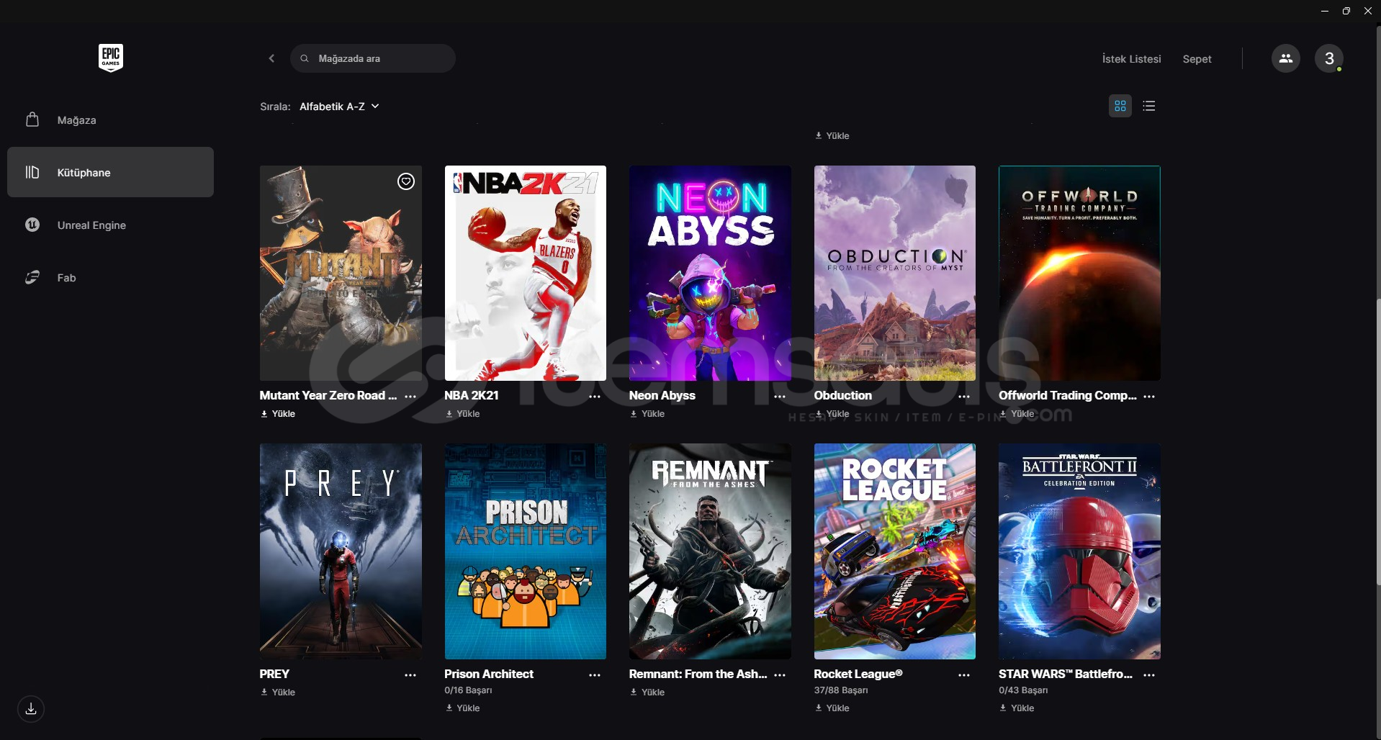
Task: Click the Unreal Engine logo icon
Action: tap(32, 225)
